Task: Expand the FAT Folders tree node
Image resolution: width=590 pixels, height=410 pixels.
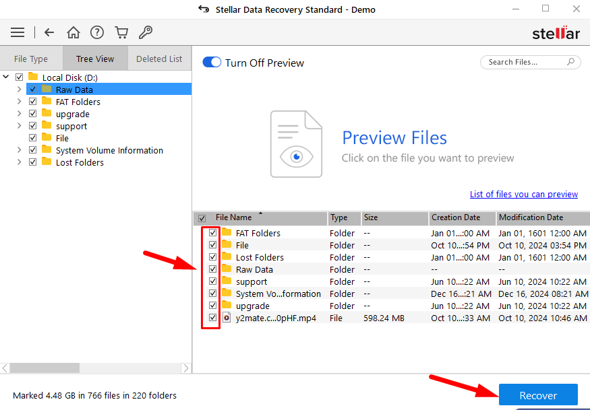Action: point(19,102)
